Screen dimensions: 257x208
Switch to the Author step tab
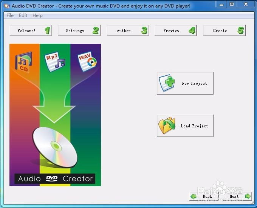(128, 31)
